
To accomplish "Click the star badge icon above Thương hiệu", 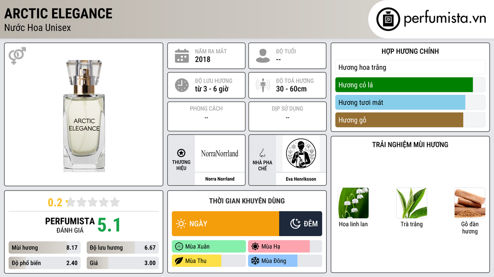I will 181,153.
